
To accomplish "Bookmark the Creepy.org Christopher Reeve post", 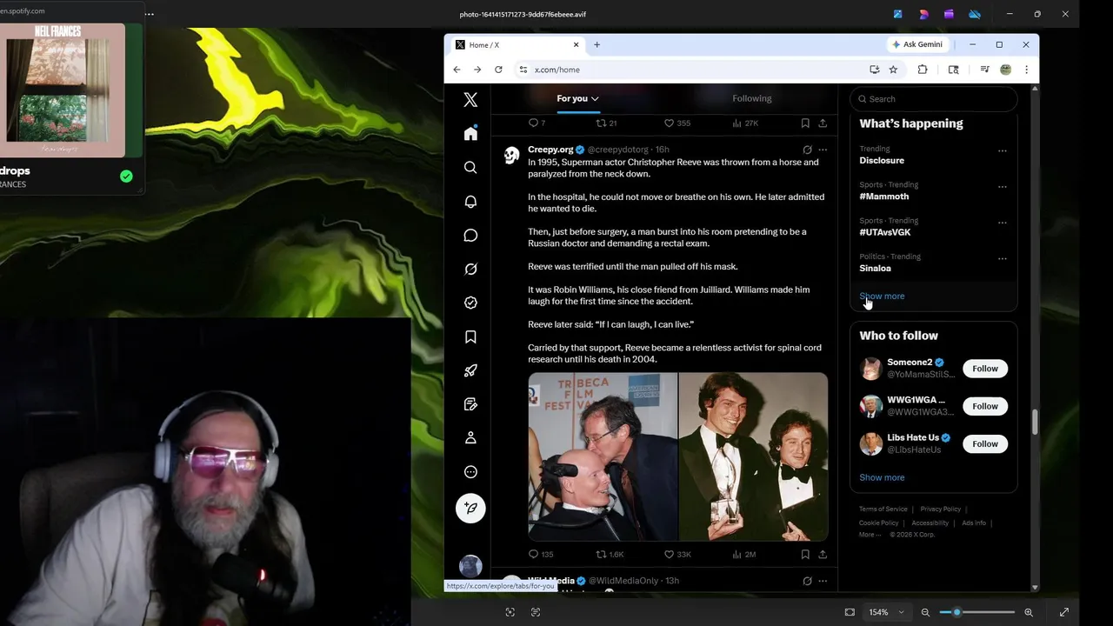I will pos(805,554).
